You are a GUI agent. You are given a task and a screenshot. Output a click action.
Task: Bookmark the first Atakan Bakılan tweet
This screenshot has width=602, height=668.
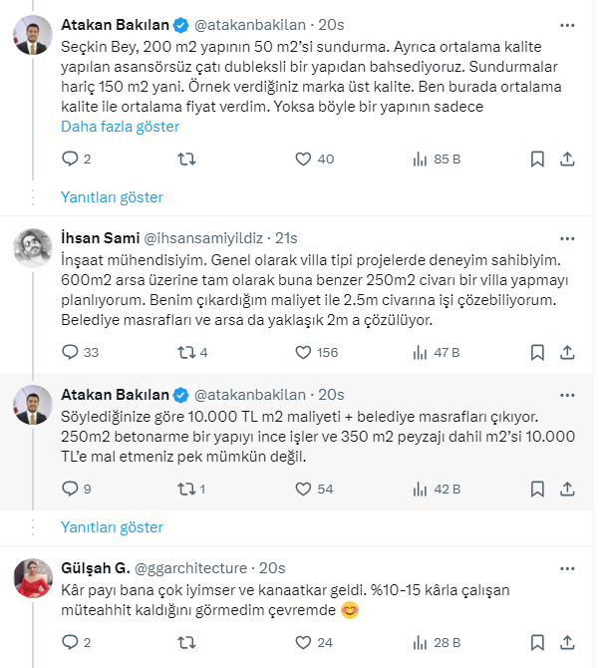pos(537,158)
